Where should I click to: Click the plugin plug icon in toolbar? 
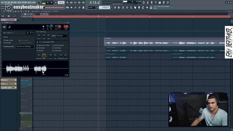(139, 7)
